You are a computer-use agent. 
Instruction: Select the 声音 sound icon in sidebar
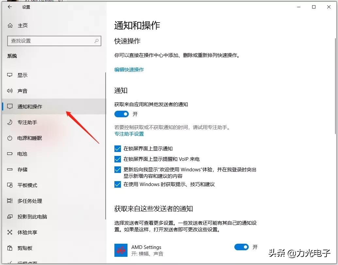click(x=10, y=91)
